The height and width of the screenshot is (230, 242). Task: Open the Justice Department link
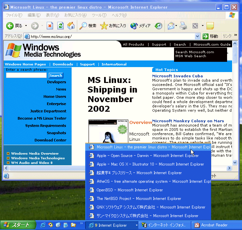48,111
